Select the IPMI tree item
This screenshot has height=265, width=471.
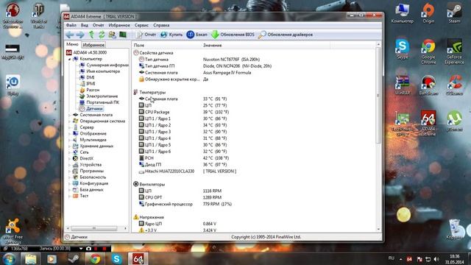(87, 83)
